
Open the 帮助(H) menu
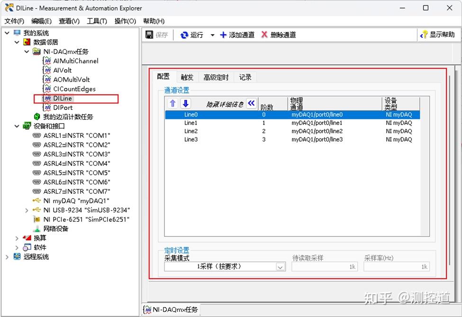click(154, 21)
